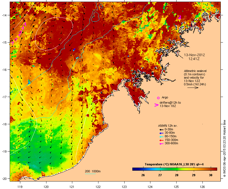Click the '119' longitude axis label
228x189 pixels.
(20, 187)
